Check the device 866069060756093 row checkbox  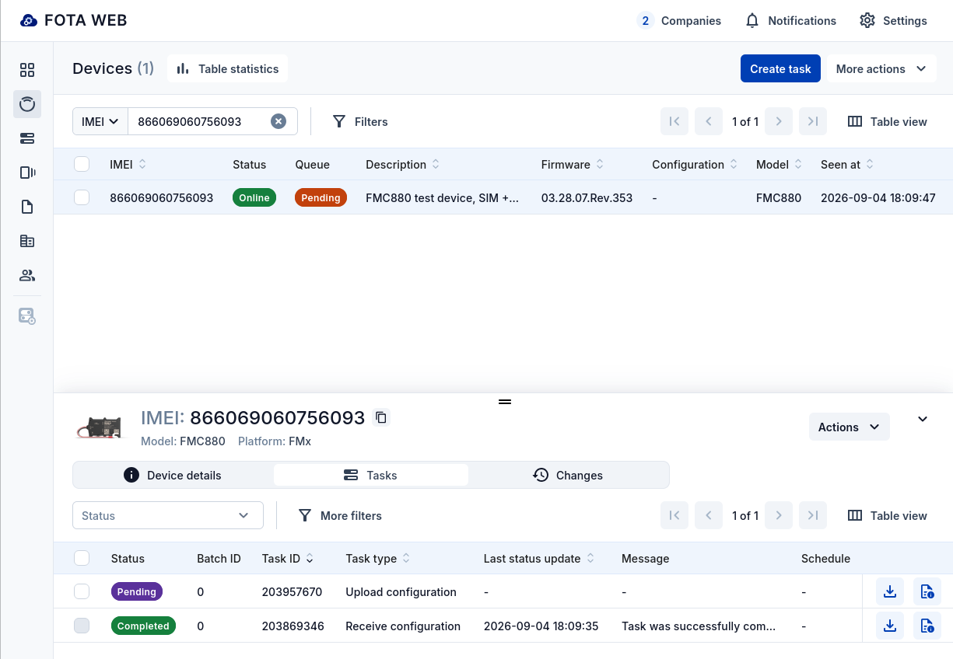[82, 197]
